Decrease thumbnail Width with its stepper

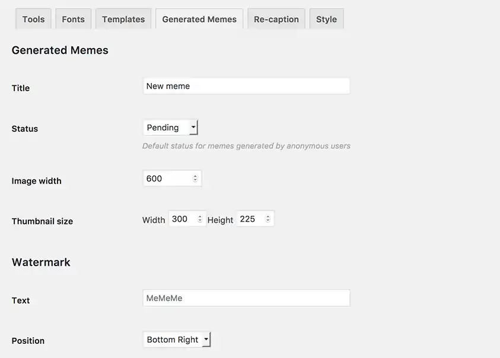coord(199,220)
